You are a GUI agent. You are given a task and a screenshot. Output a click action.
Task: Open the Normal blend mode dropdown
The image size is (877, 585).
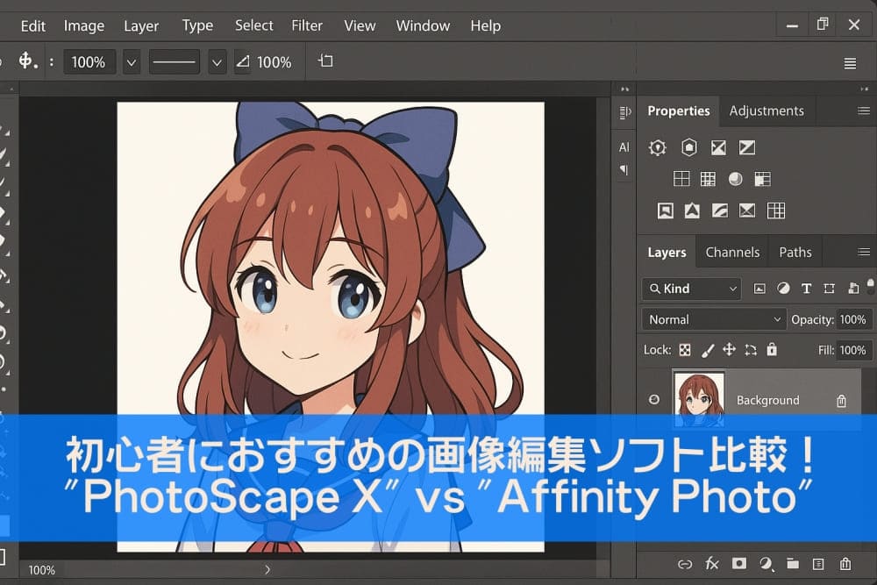(x=713, y=319)
